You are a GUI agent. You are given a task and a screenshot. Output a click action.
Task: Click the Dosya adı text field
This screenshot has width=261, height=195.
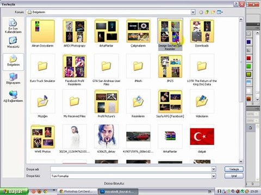click(131, 169)
